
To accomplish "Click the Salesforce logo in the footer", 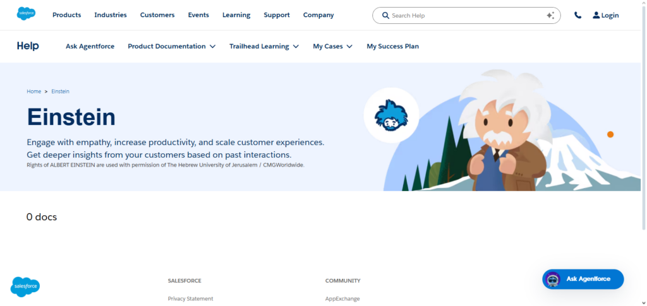I will tap(25, 286).
